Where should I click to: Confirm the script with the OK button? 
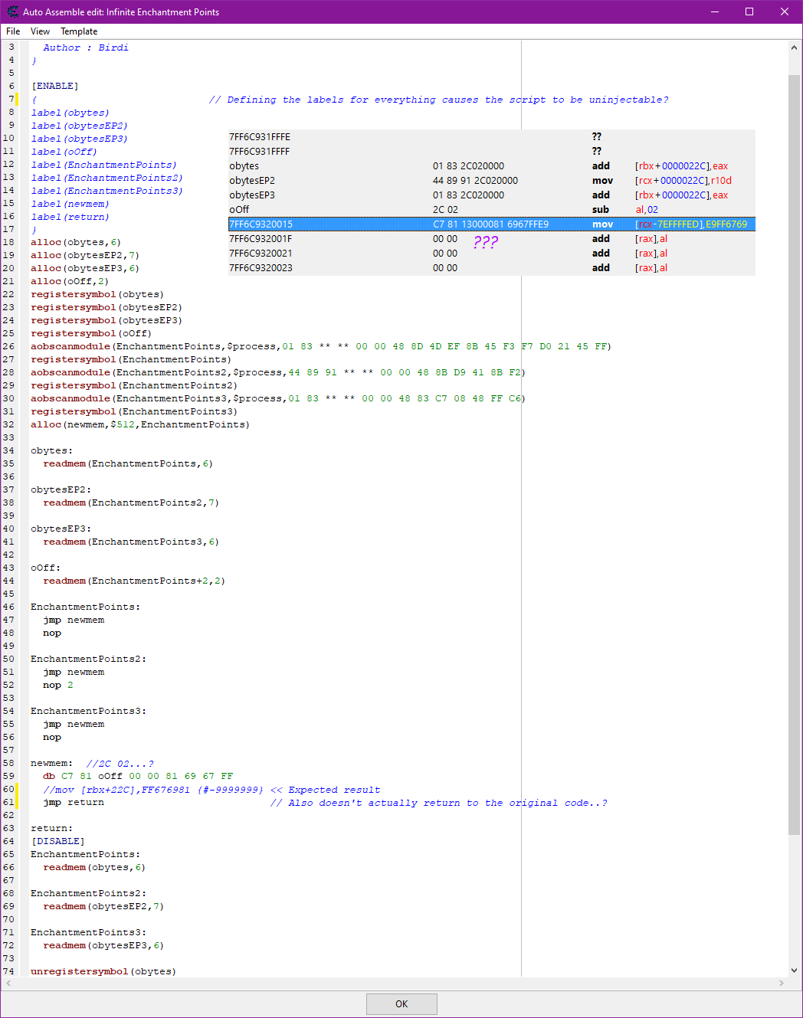401,1003
